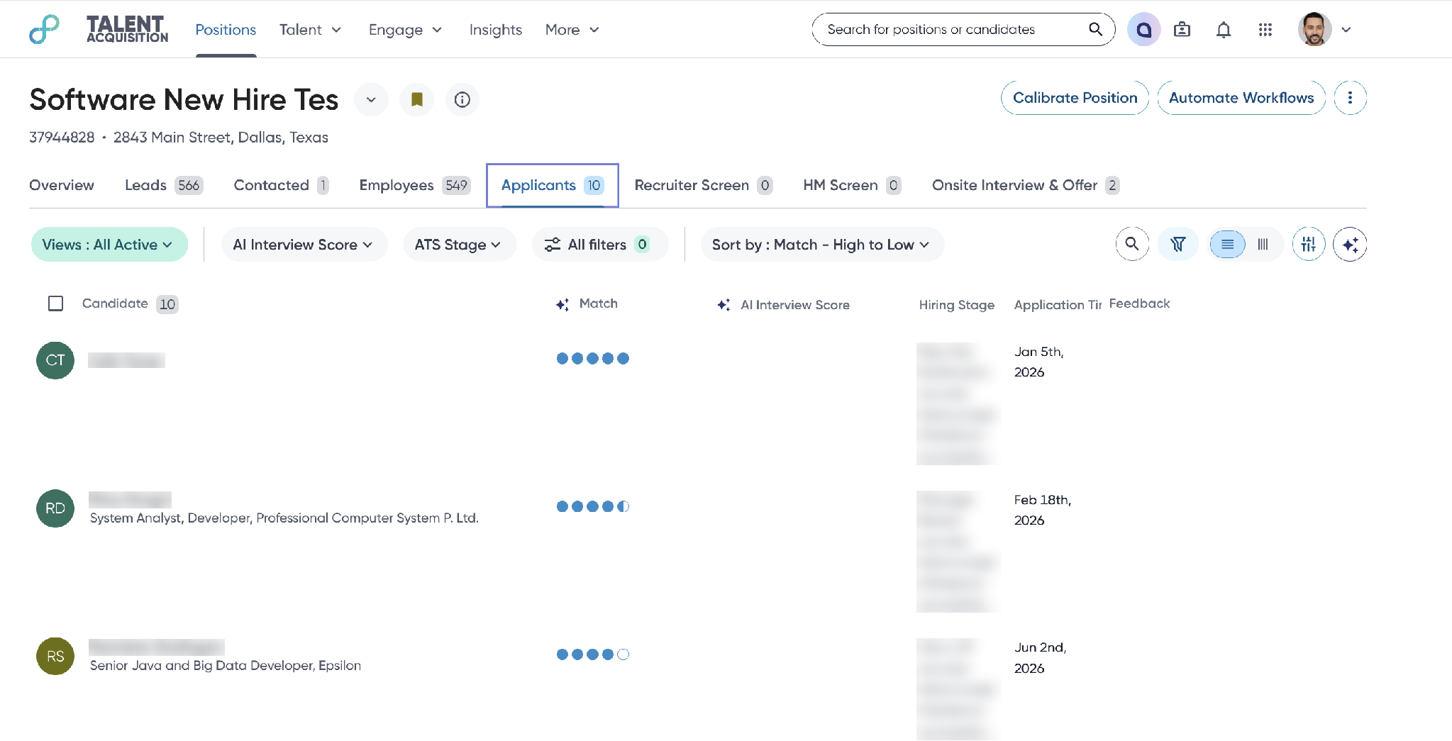Open the three-dot more options menu
Screen dimensions: 1452x741
click(1350, 98)
